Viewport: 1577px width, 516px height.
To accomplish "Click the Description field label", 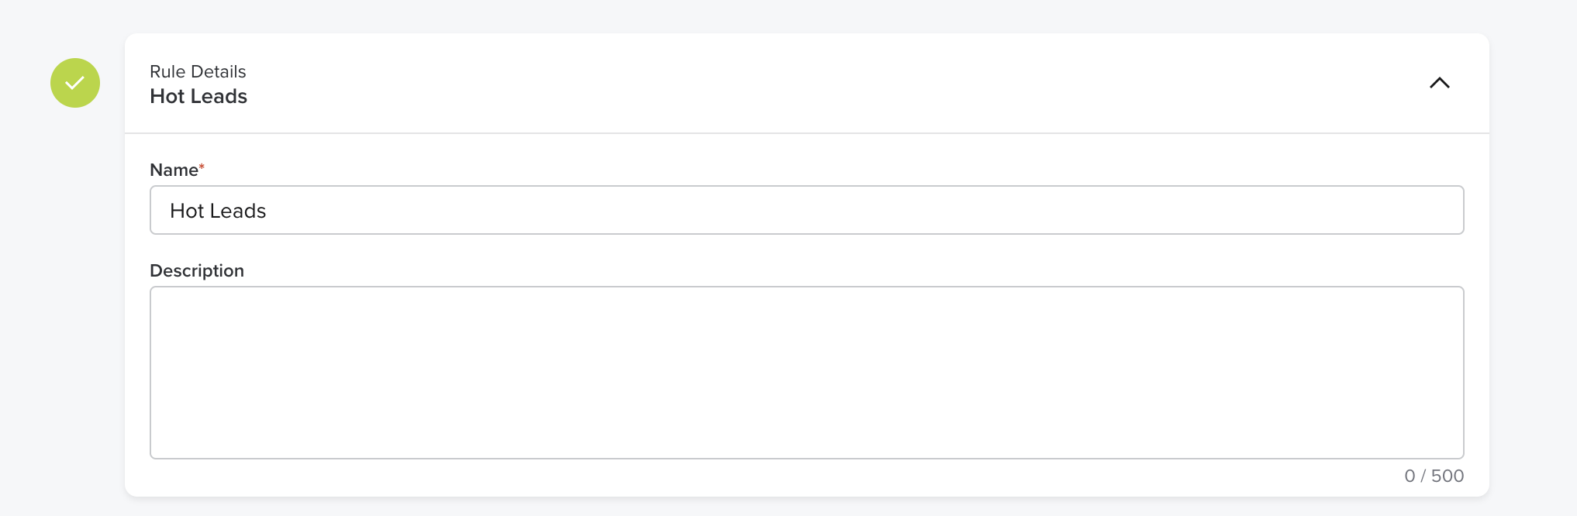I will tap(197, 270).
